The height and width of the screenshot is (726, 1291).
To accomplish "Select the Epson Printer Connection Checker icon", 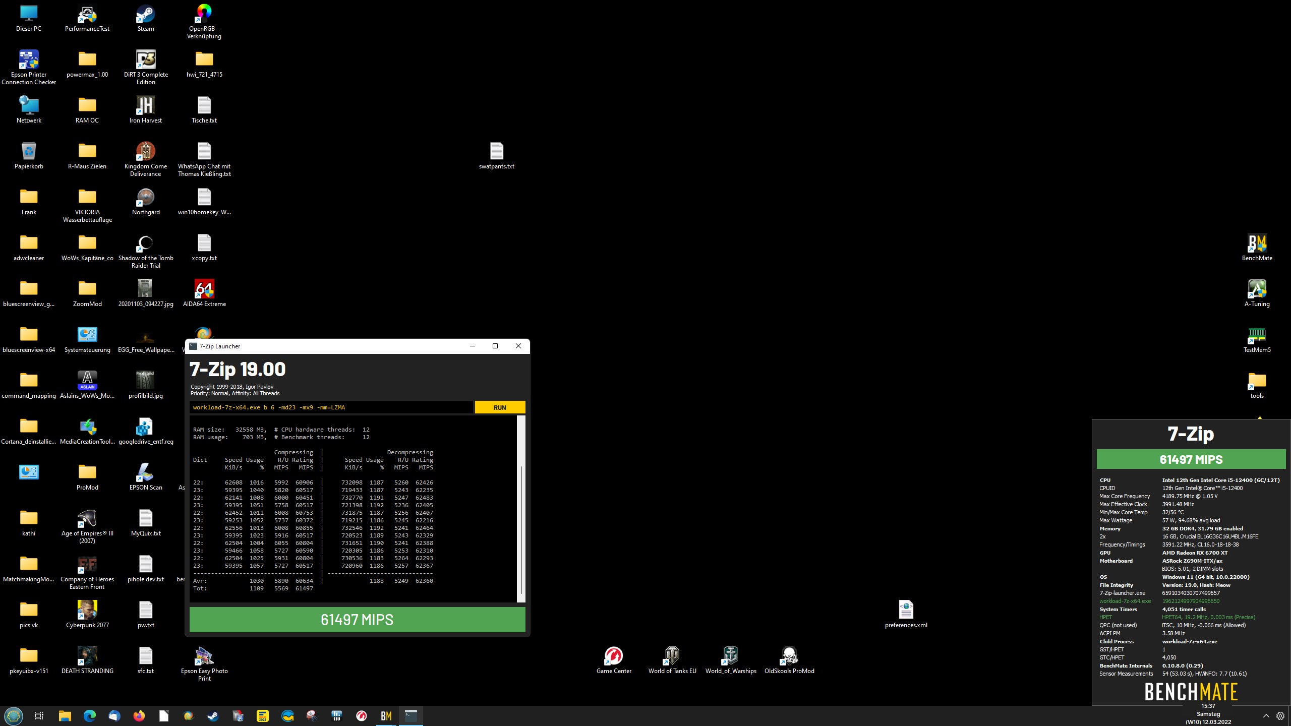I will 29,68.
